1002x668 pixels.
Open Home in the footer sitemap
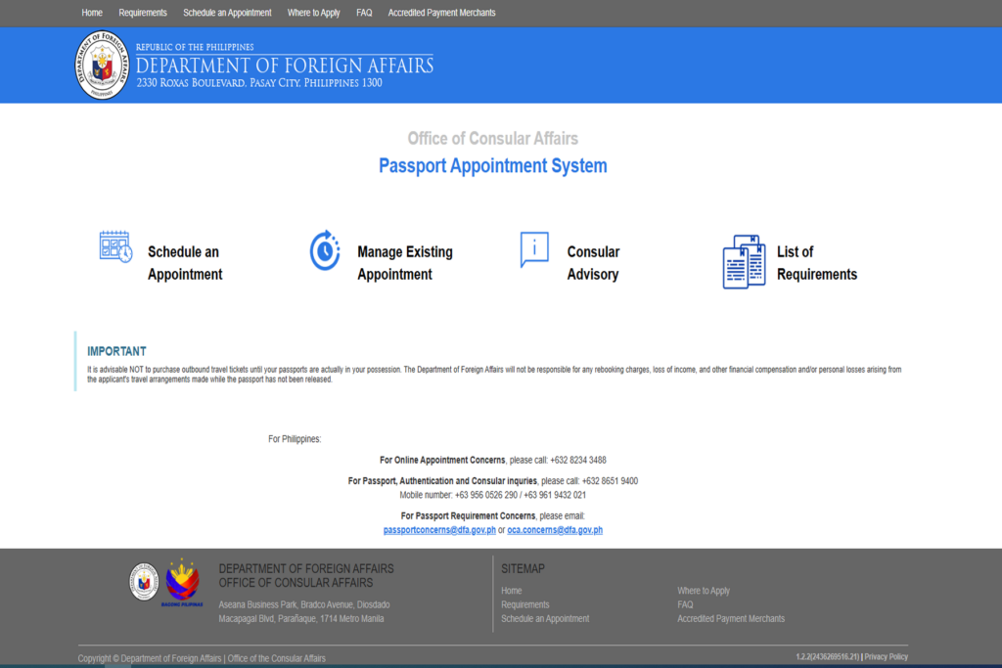click(x=511, y=591)
